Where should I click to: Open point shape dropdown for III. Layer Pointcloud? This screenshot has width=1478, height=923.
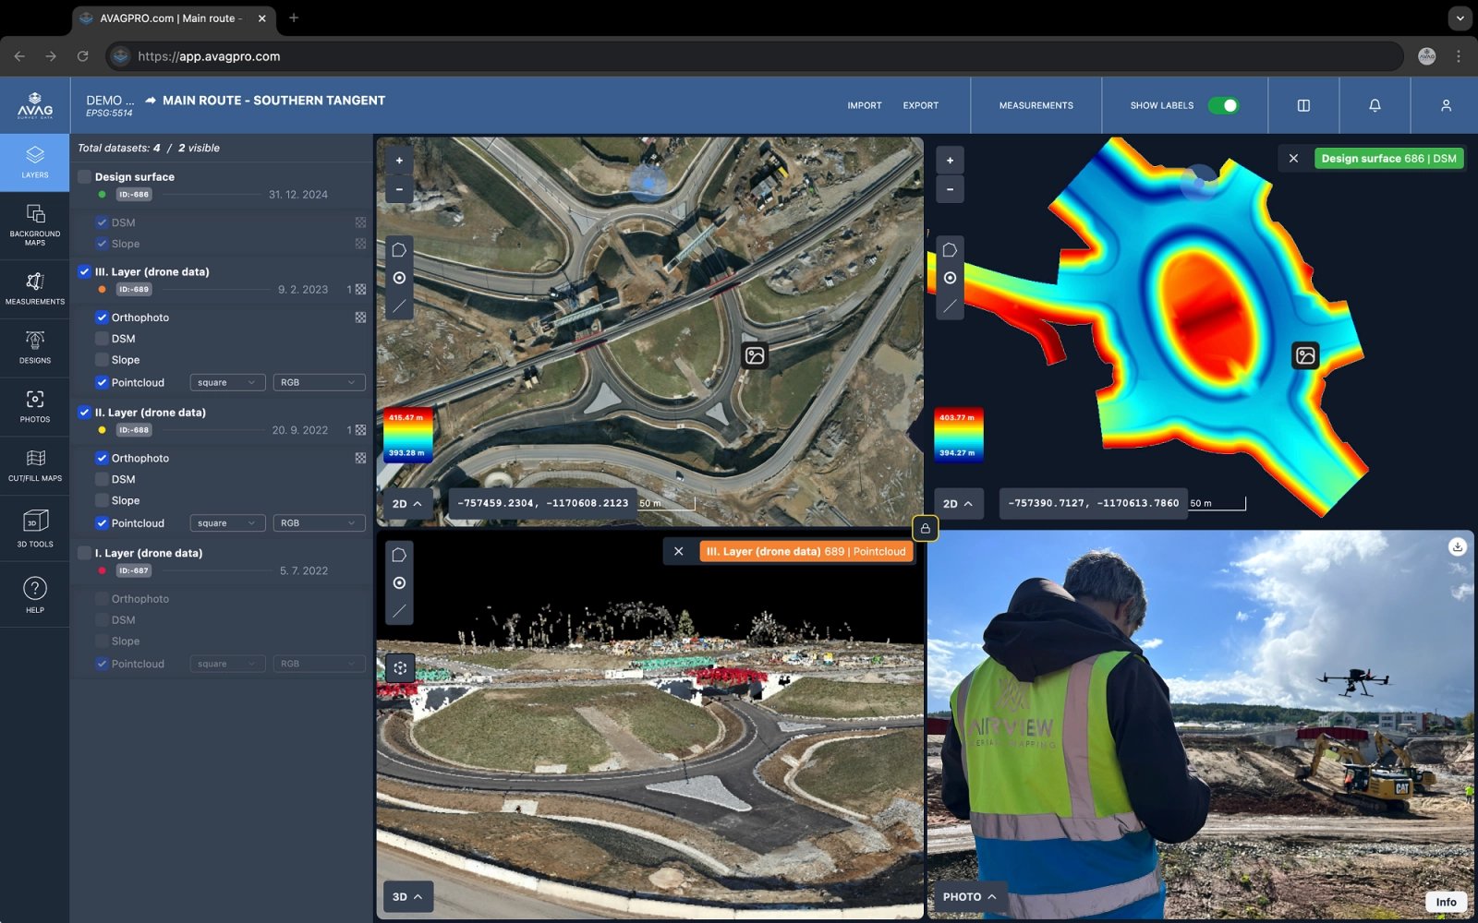227,382
